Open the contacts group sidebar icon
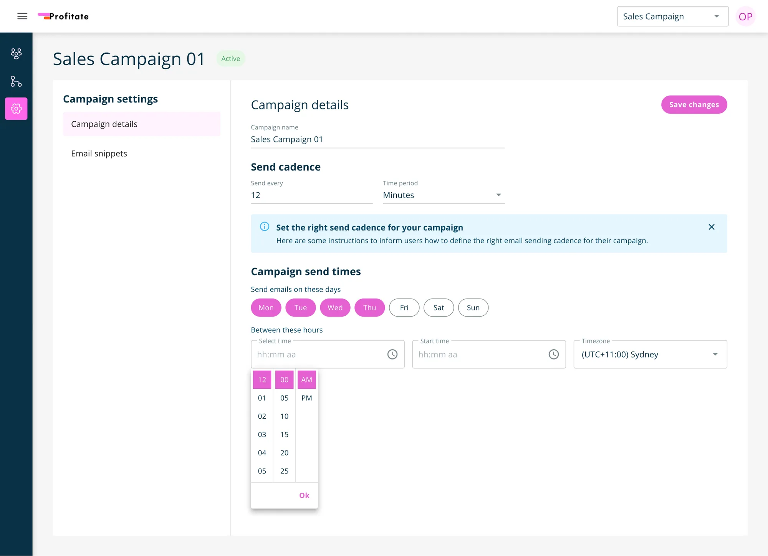This screenshot has height=556, width=768. pos(16,53)
